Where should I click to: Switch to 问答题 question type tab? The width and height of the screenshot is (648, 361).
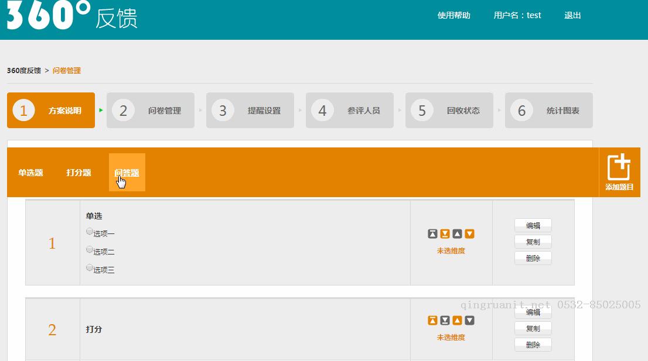coord(127,173)
